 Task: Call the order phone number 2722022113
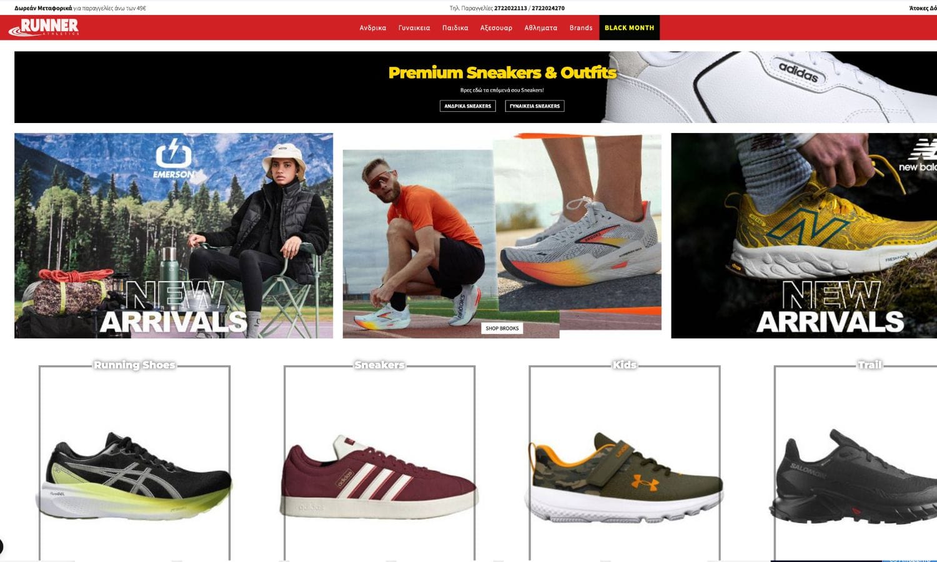coord(510,8)
